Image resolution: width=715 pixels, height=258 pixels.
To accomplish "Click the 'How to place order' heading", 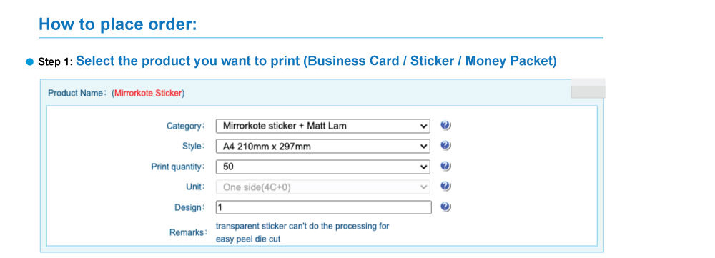I will (x=118, y=24).
